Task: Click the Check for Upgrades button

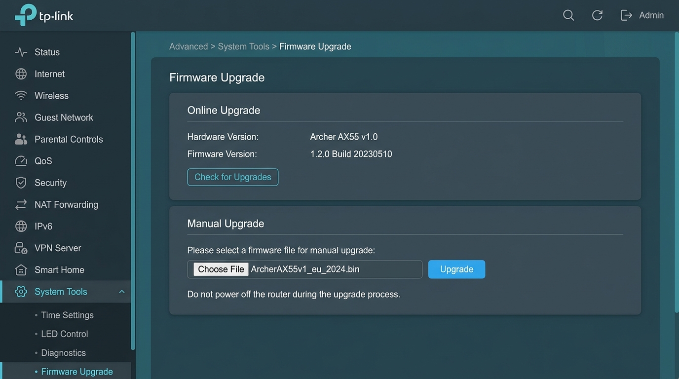Action: pyautogui.click(x=233, y=177)
